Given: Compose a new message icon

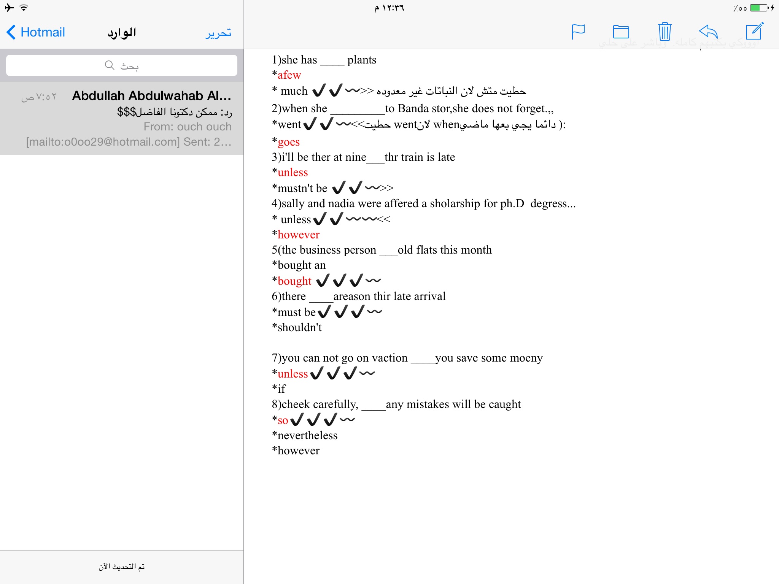Looking at the screenshot, I should click(755, 31).
